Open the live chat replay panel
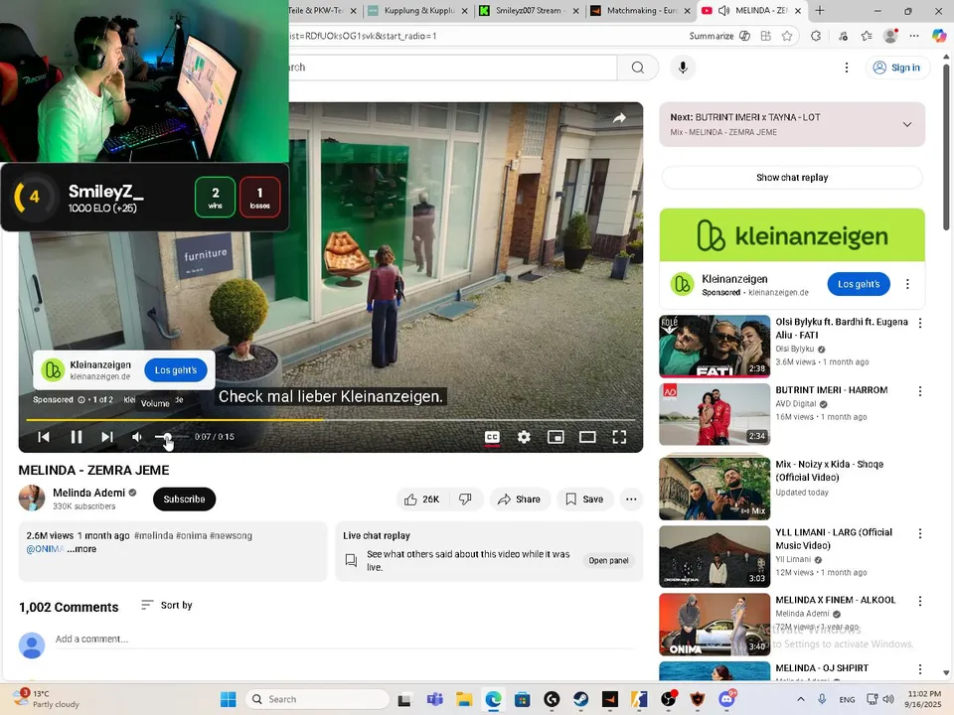The width and height of the screenshot is (954, 715). pyautogui.click(x=608, y=560)
